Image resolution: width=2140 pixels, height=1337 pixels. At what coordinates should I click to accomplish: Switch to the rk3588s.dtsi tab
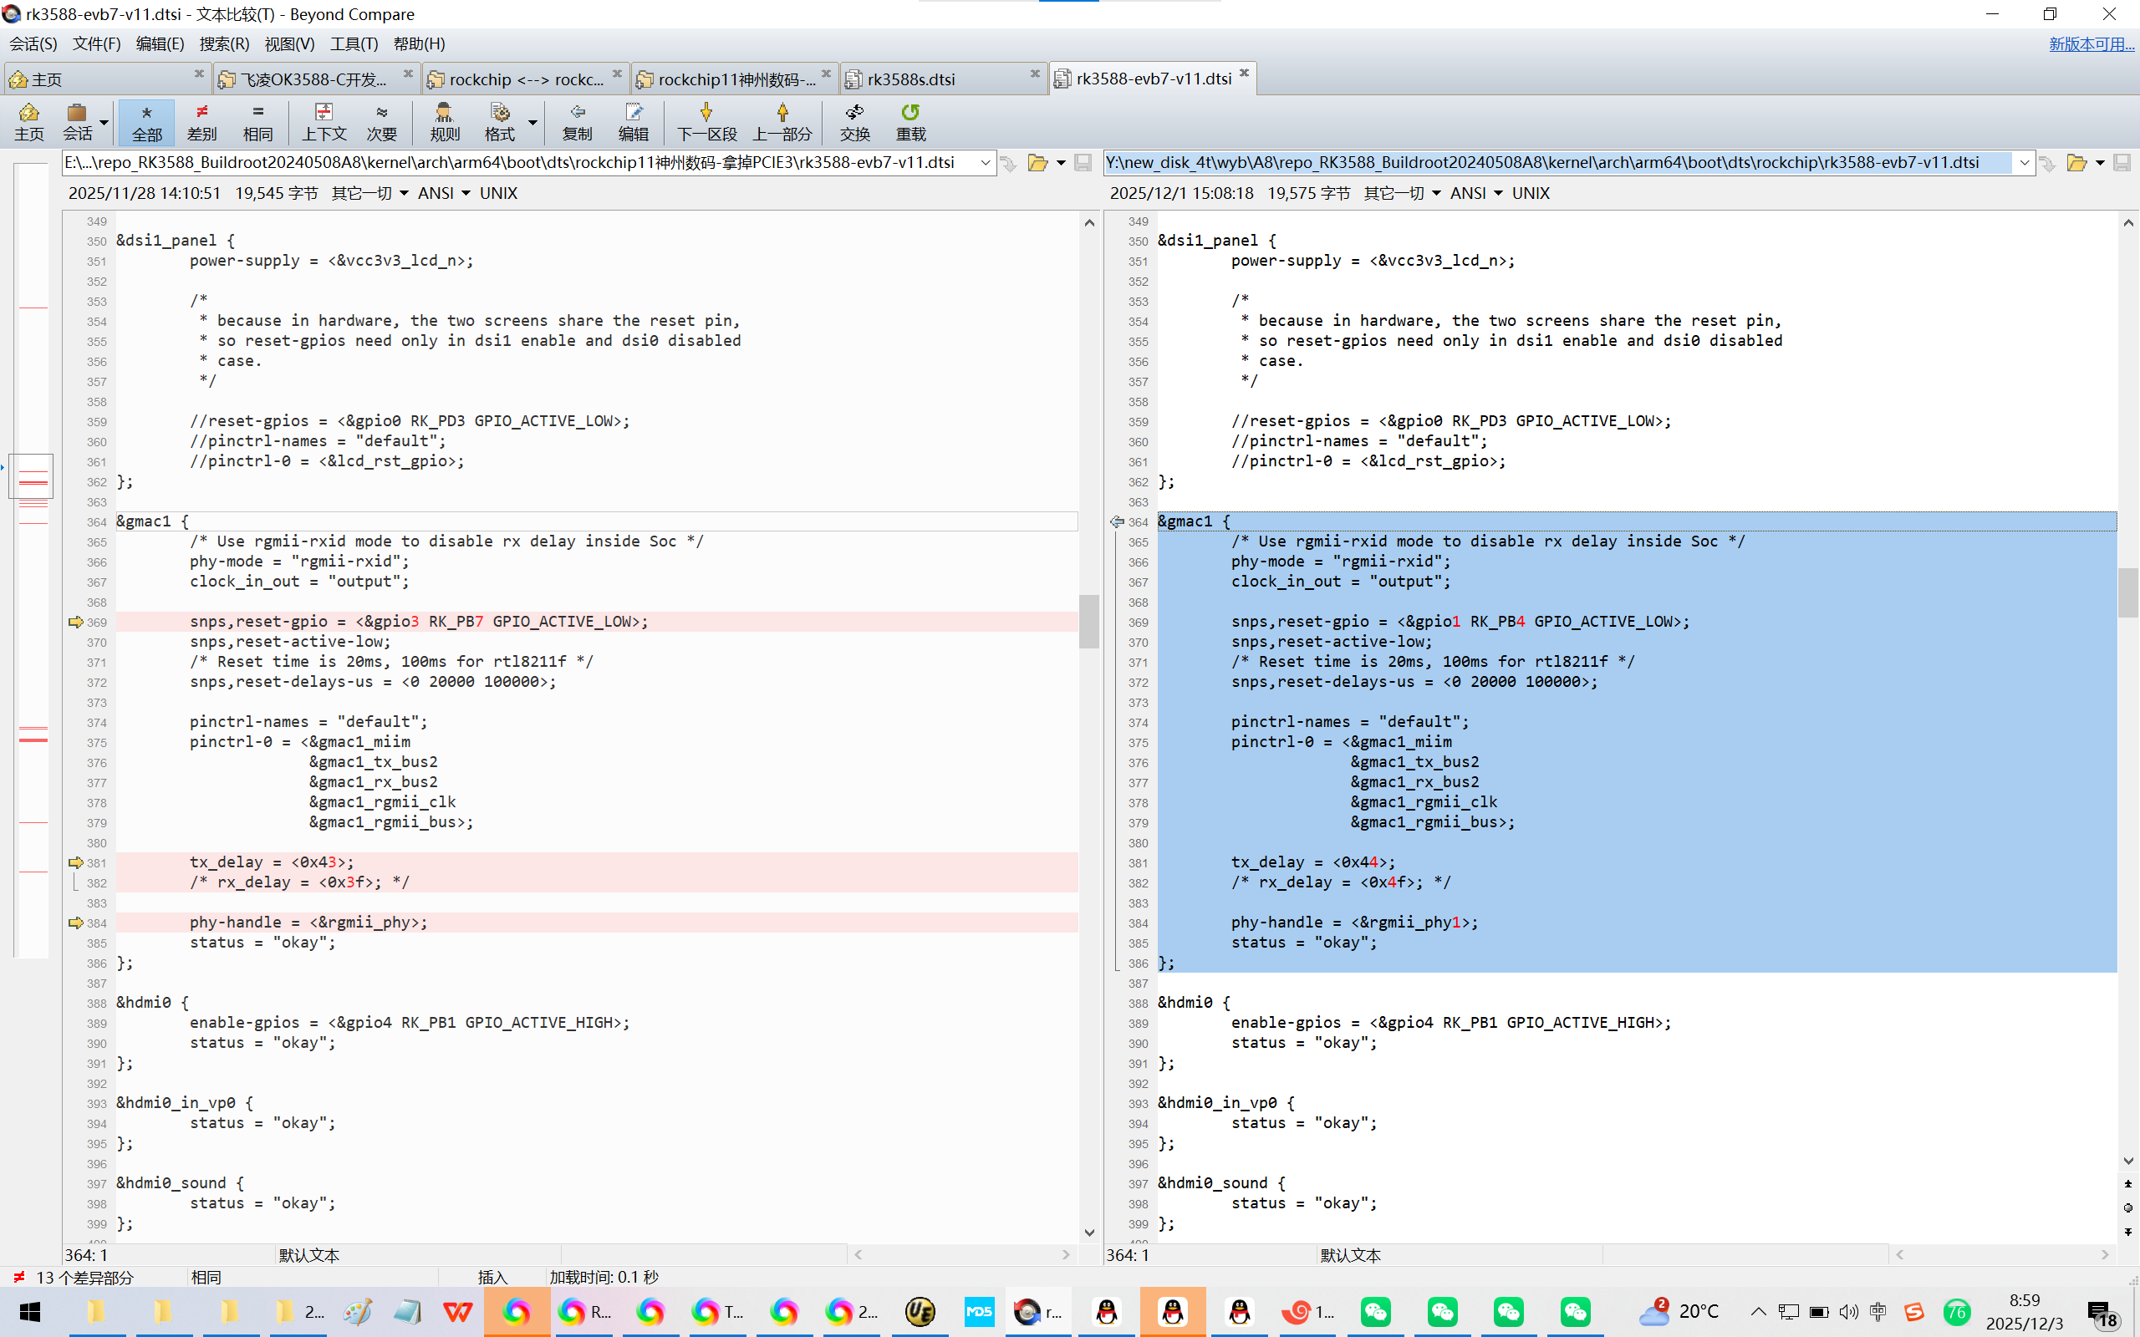(911, 79)
